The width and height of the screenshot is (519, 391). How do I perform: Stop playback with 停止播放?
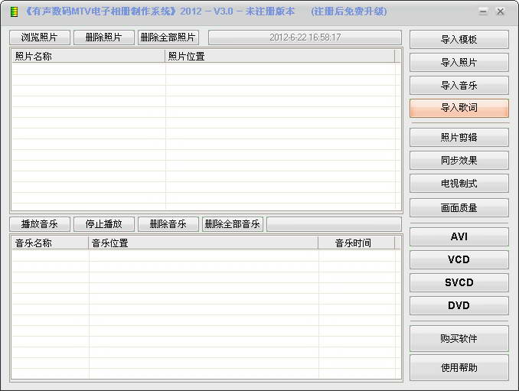(x=104, y=224)
